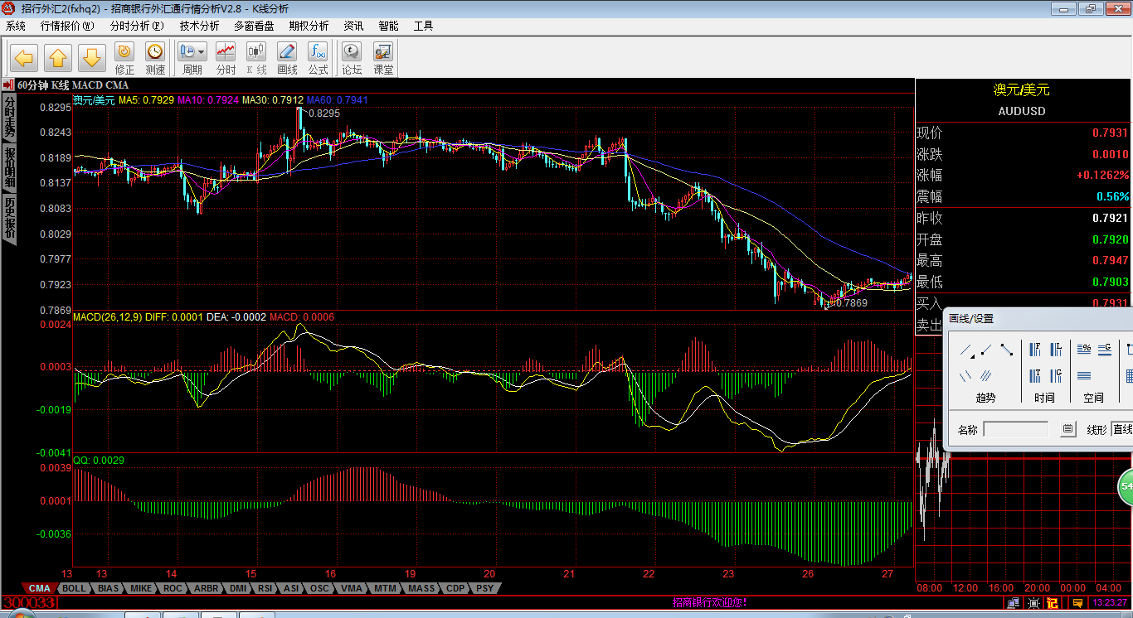Select the G golden-section space tool

point(1105,350)
